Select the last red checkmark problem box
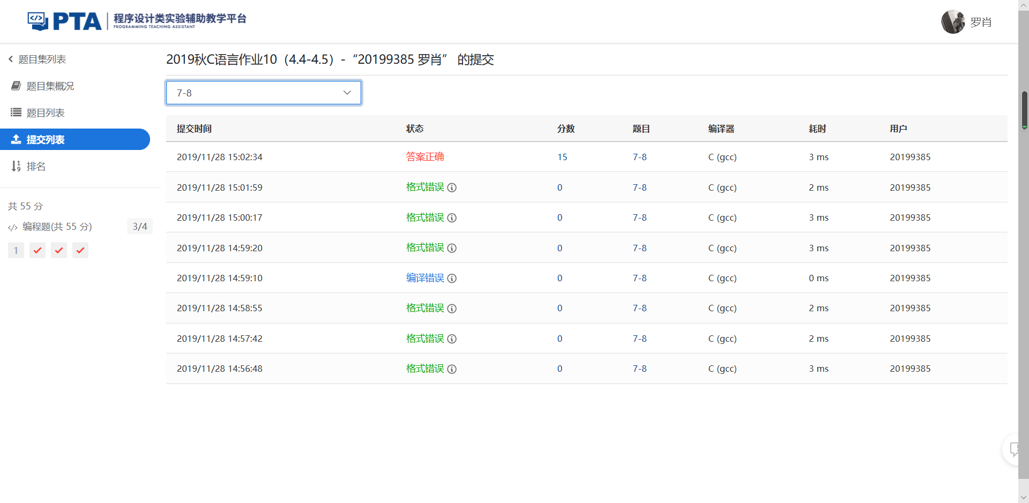1029x503 pixels. 80,250
